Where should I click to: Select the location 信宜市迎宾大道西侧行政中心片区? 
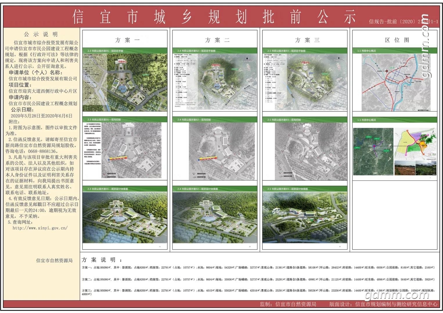(x=43, y=91)
